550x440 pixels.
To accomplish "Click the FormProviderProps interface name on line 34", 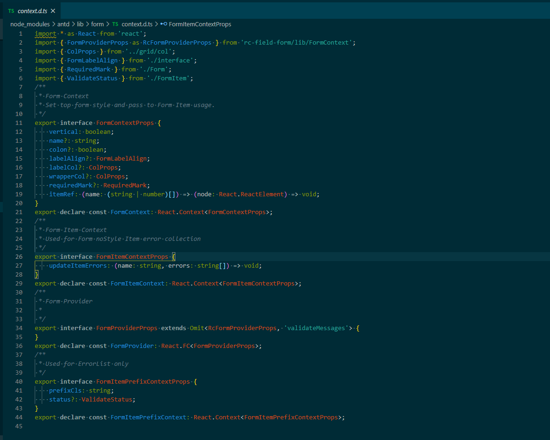I will [x=127, y=328].
